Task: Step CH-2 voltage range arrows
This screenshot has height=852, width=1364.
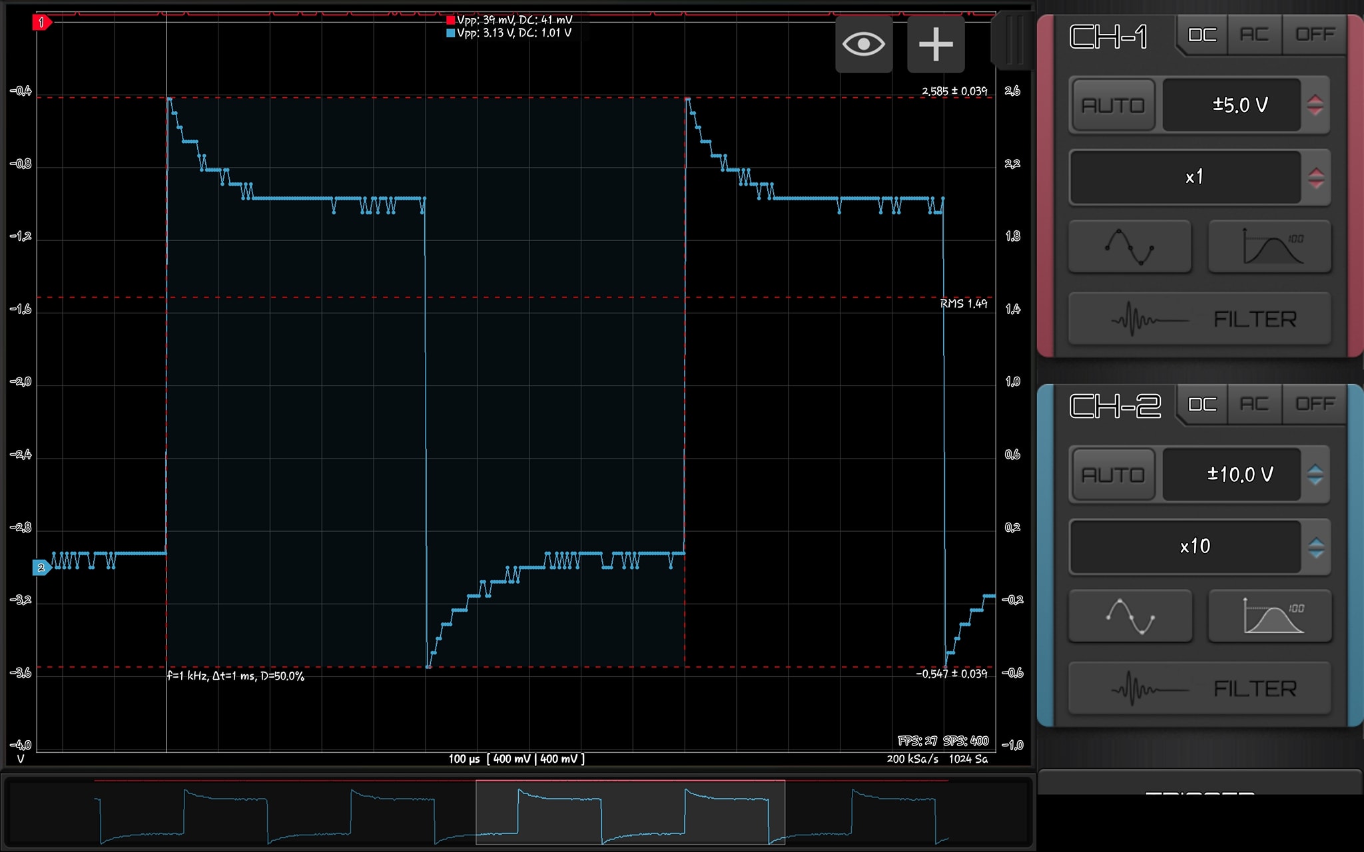Action: click(1315, 475)
